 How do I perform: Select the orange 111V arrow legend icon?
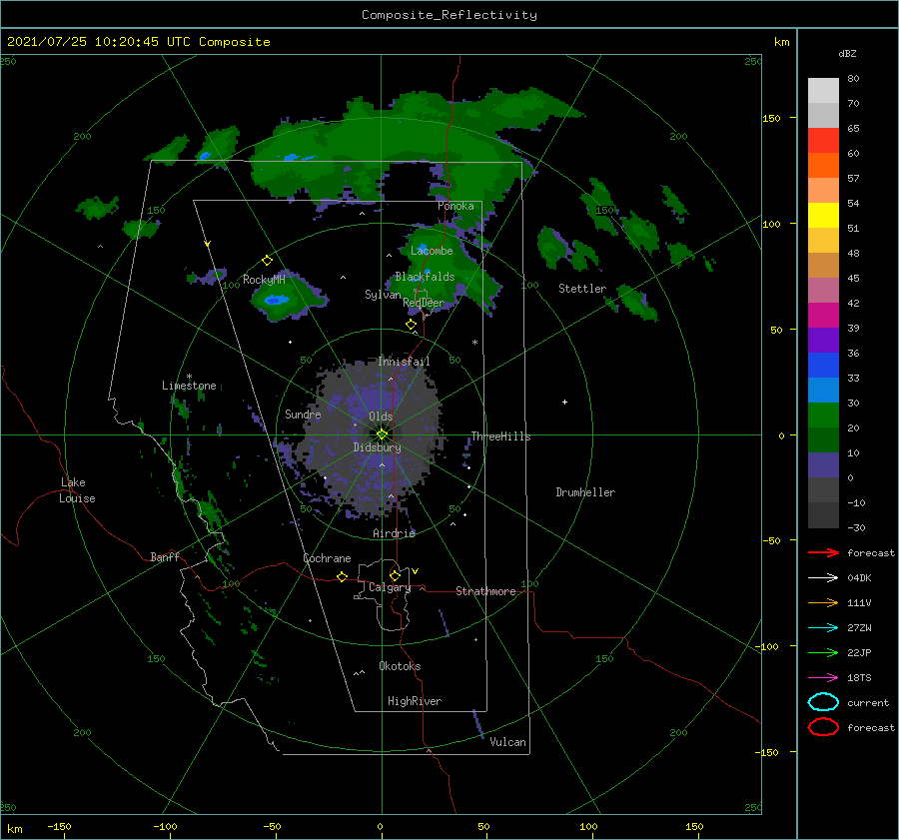(823, 602)
